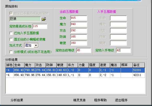Expand the 加点方式 dropdown arrow

pyautogui.click(x=36, y=45)
